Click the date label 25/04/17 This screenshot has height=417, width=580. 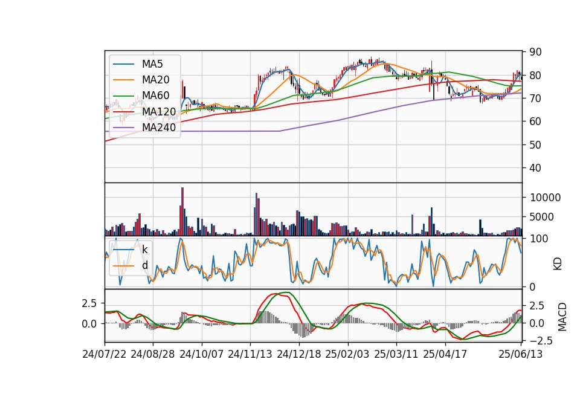click(445, 354)
